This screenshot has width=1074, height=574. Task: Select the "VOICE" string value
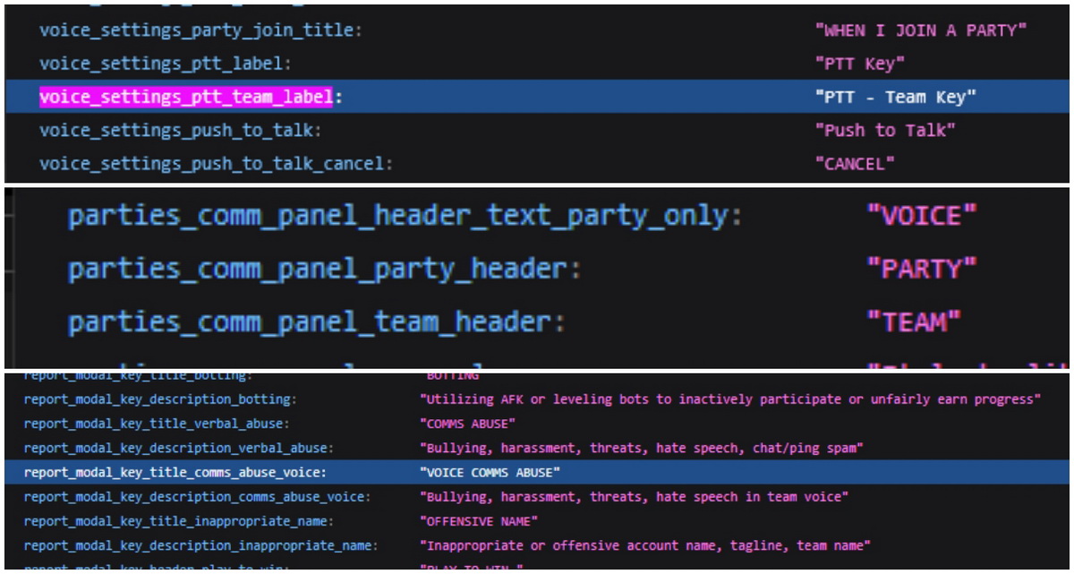coord(922,216)
